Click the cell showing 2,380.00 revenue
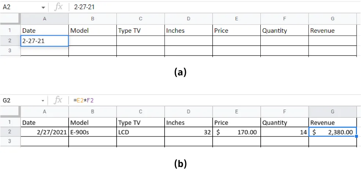The height and width of the screenshot is (171, 361). point(332,132)
